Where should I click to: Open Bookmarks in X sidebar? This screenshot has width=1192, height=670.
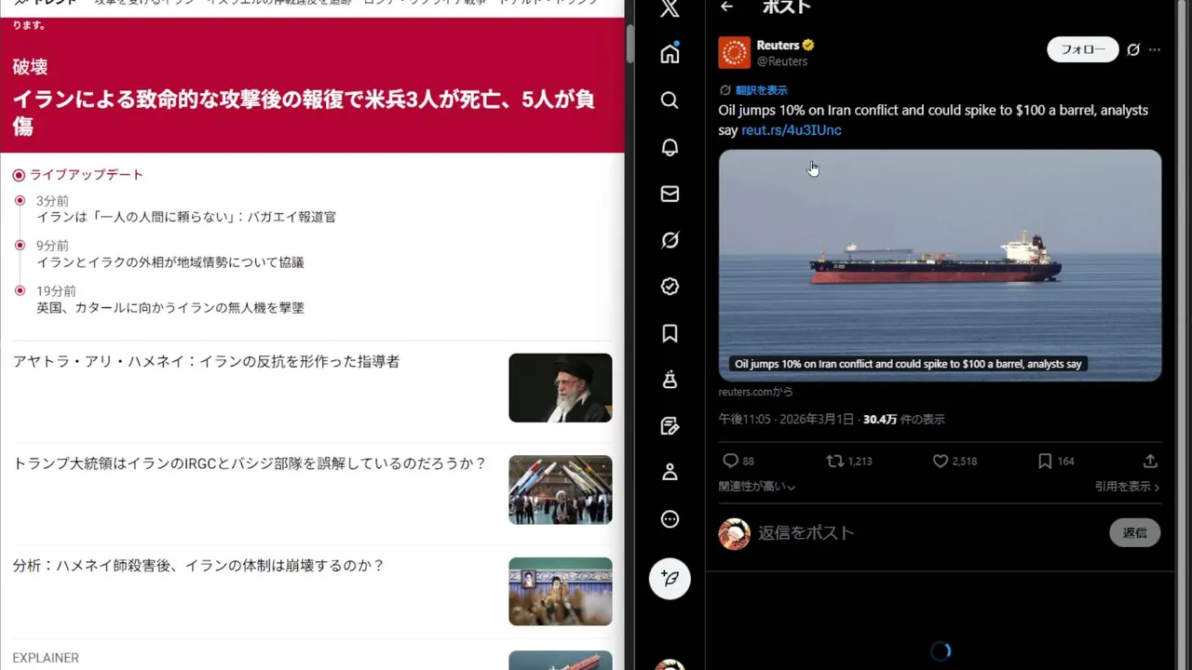(670, 333)
